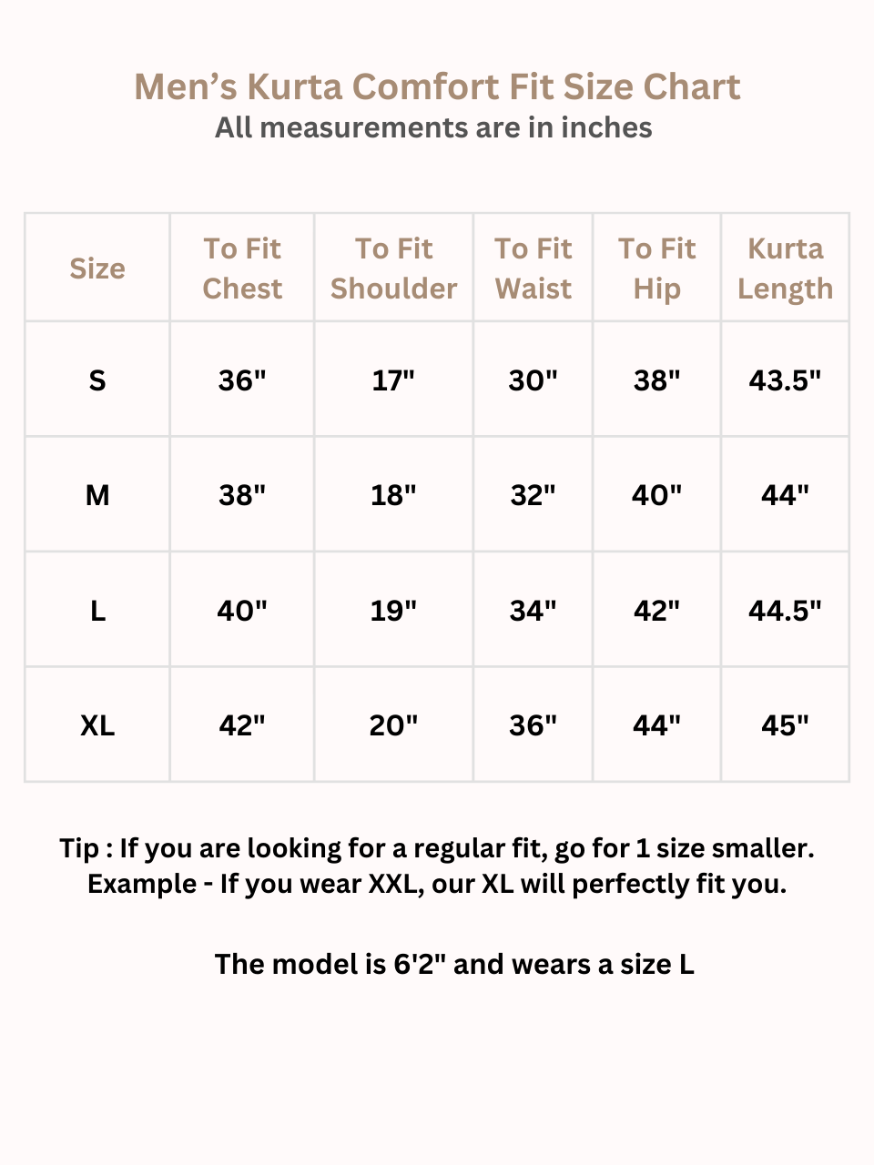Click the Kurta Length column header
The image size is (874, 1165).
click(785, 268)
